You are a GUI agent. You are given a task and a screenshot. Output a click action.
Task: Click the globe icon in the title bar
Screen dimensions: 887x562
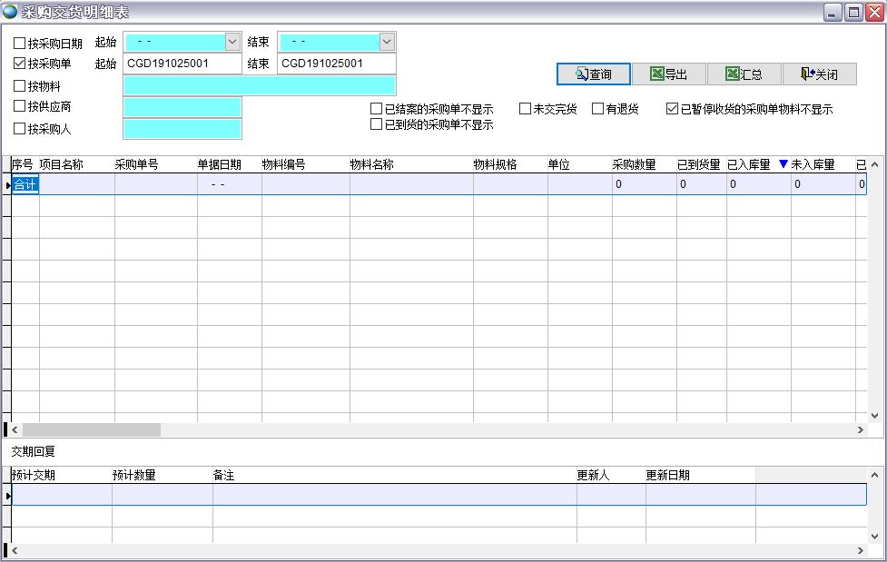tap(10, 9)
